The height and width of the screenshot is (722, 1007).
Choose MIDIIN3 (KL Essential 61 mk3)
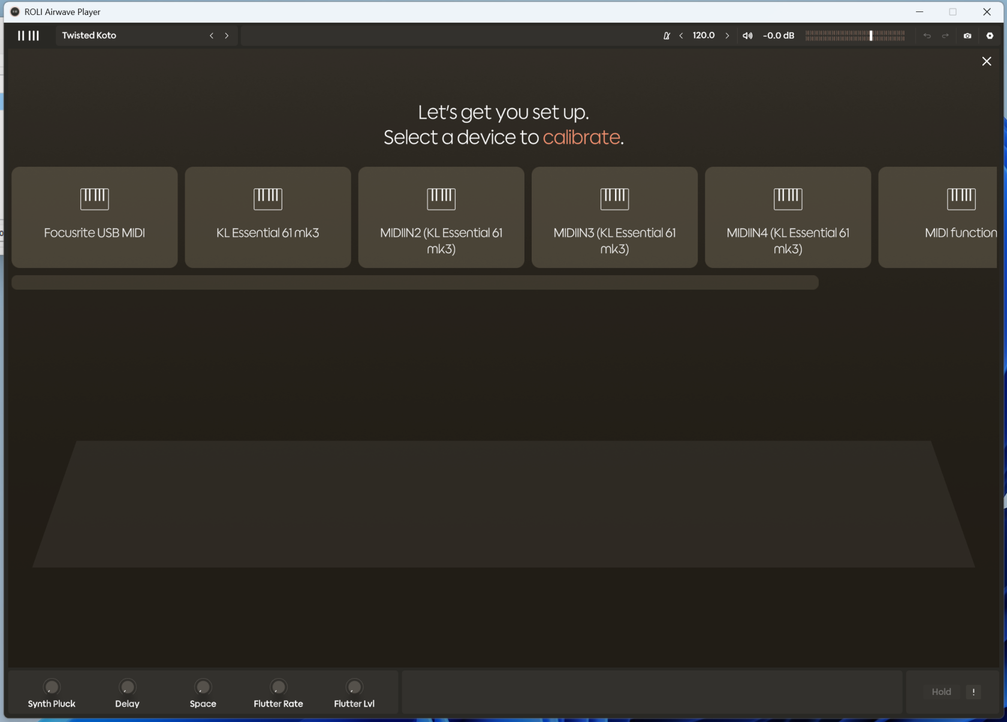(614, 217)
